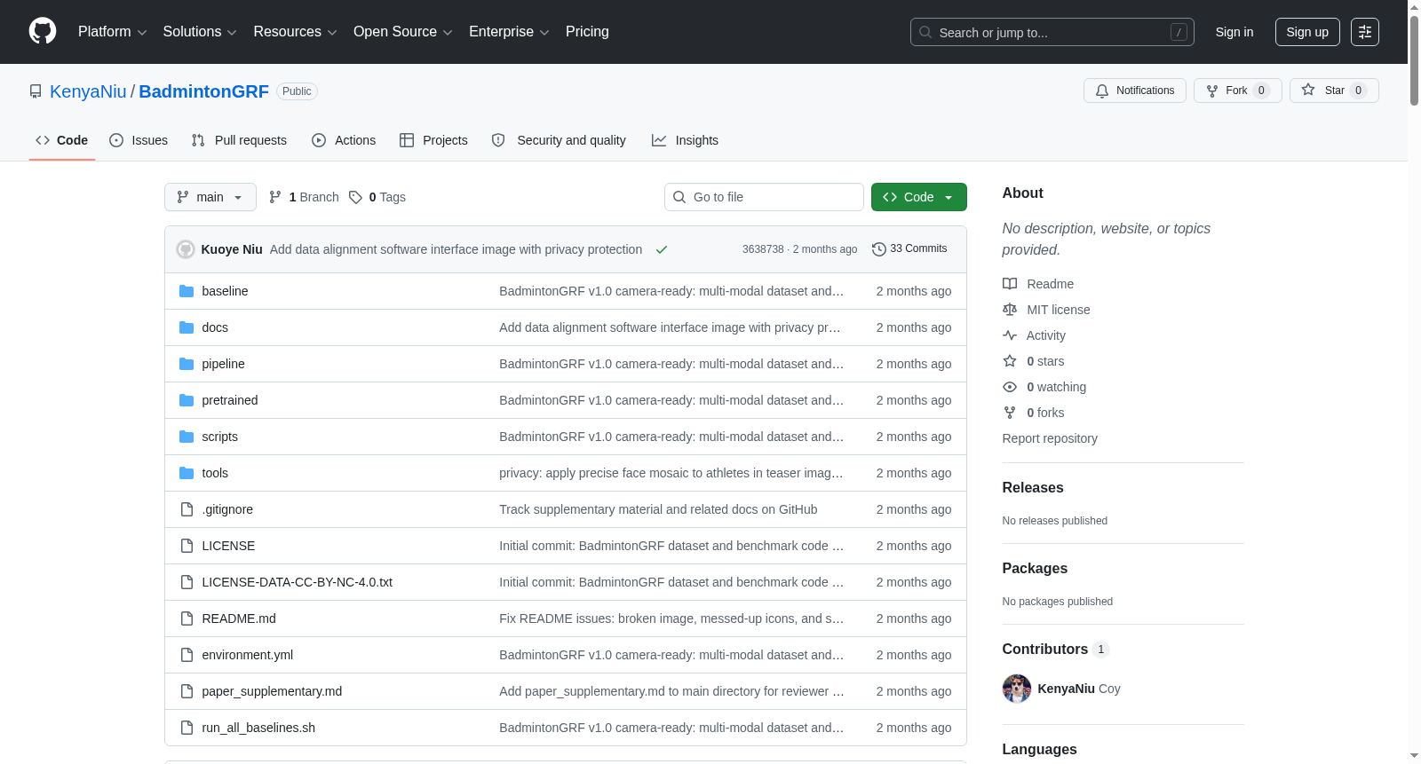Screen dimensions: 1421x764
Task: Switch to the Issues tab
Action: 139,140
